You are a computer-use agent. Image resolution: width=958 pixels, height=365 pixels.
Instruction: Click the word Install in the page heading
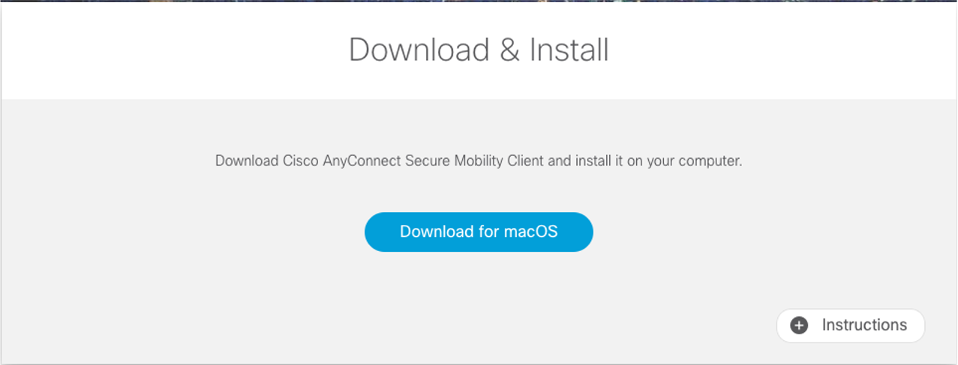(x=569, y=50)
